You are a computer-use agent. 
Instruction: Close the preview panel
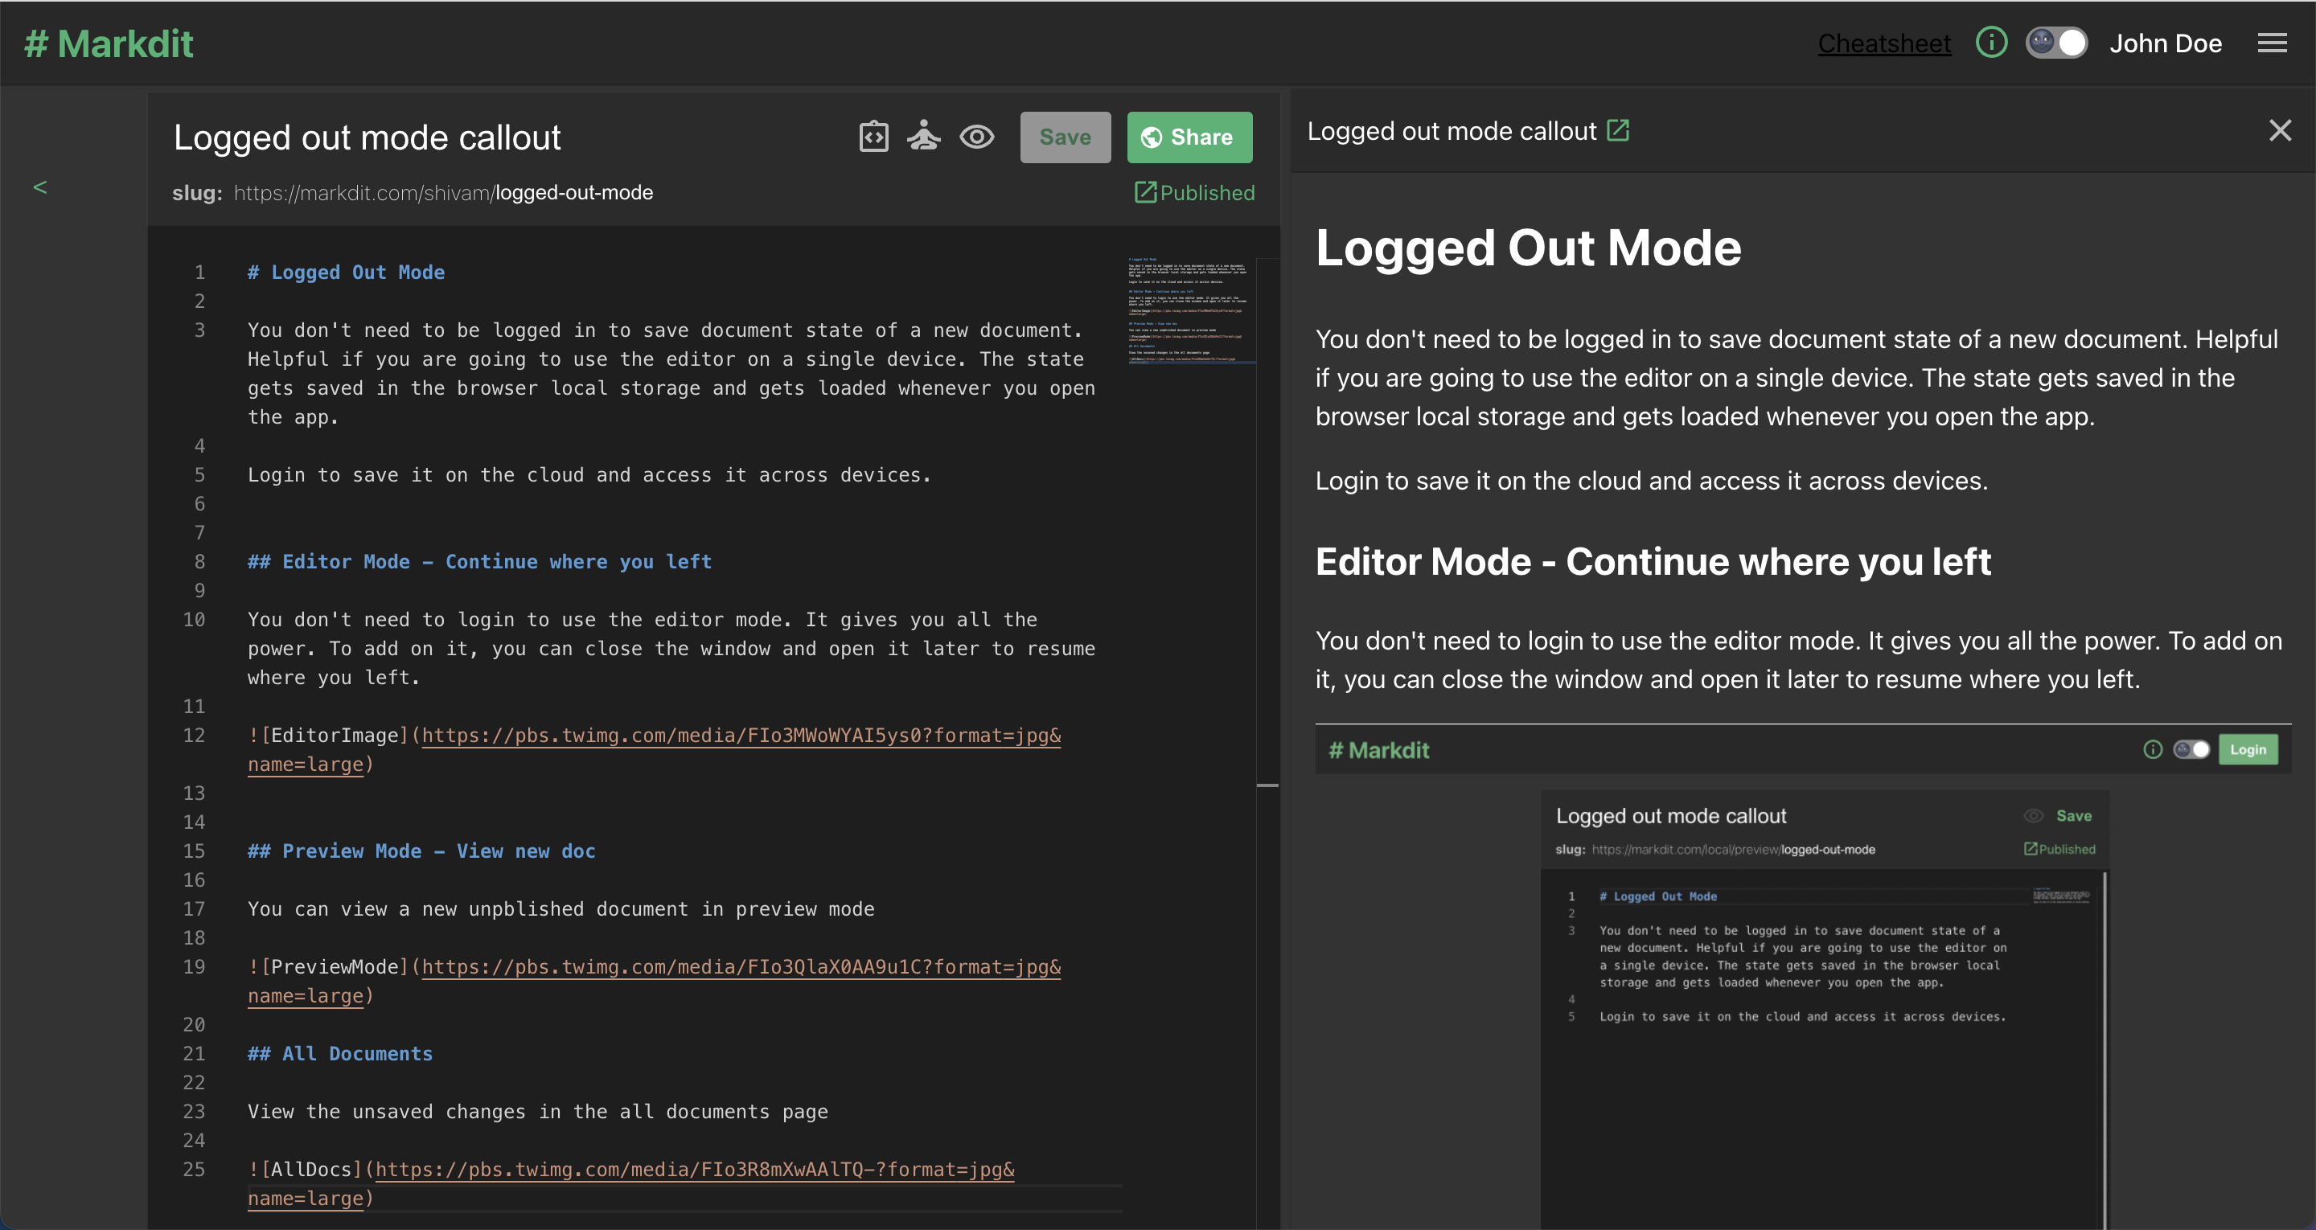[2279, 130]
